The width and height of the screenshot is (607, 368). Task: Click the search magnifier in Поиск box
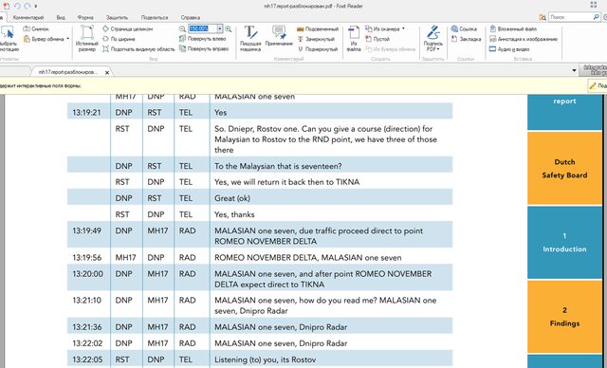click(x=597, y=17)
